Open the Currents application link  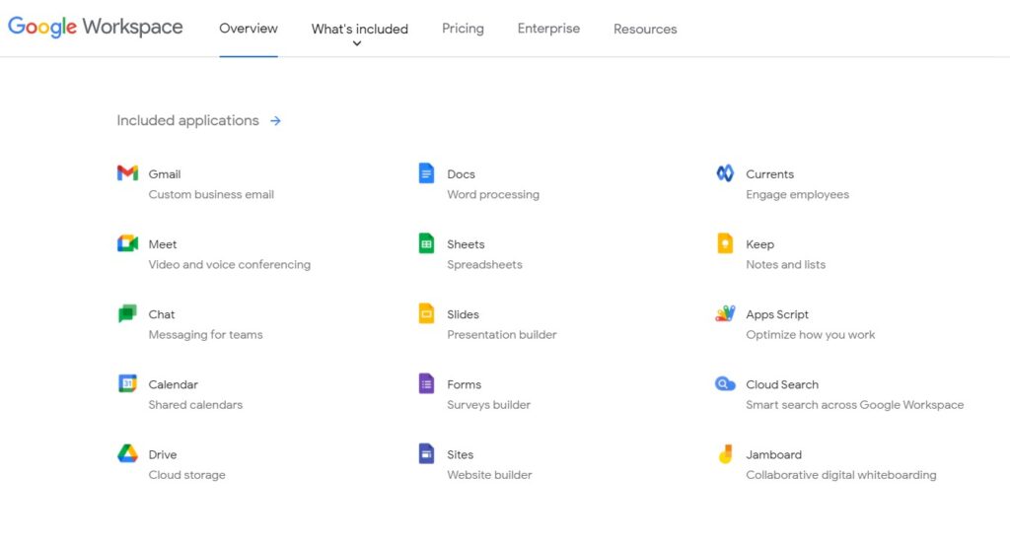click(x=769, y=173)
